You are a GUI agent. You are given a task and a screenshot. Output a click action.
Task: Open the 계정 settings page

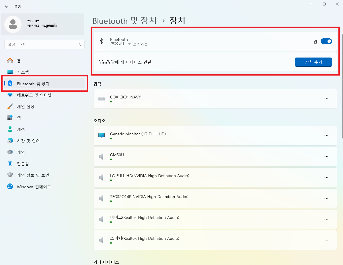[44, 129]
